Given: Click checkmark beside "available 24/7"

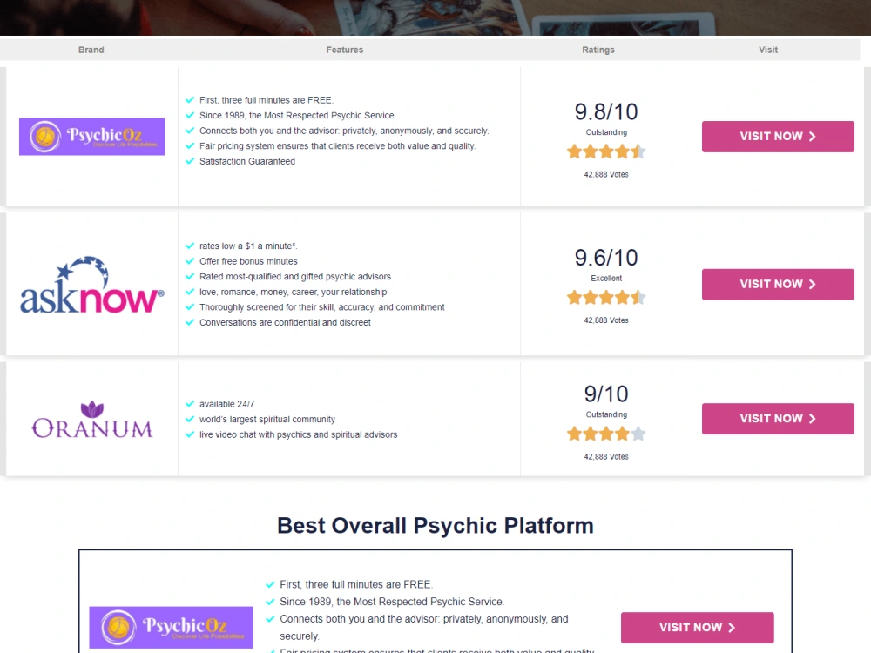Looking at the screenshot, I should point(190,403).
